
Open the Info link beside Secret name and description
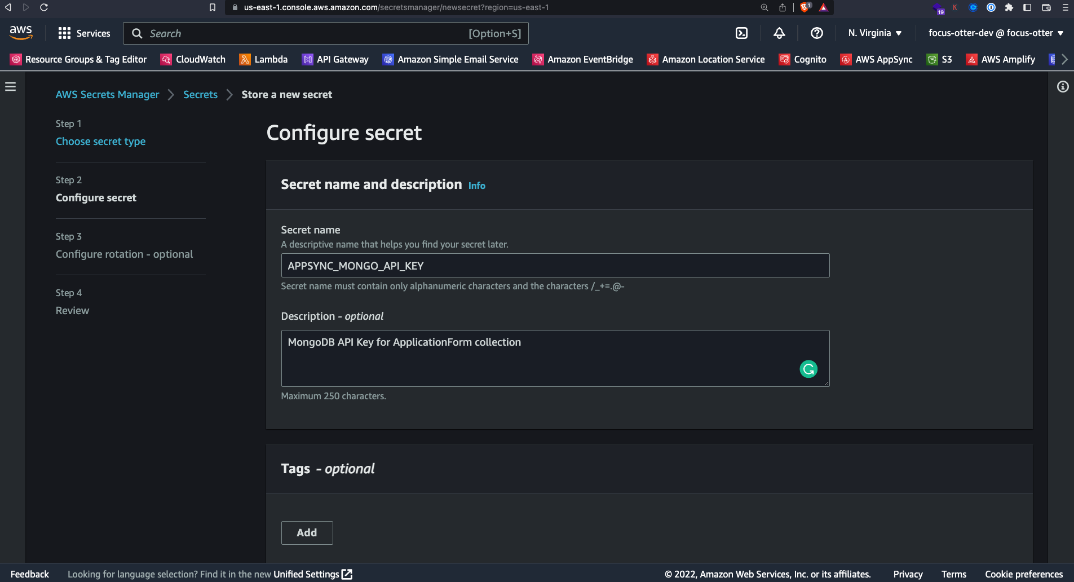click(476, 186)
